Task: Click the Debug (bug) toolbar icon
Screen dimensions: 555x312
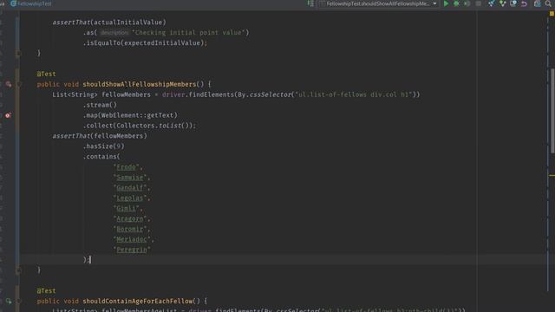Action: point(457,3)
